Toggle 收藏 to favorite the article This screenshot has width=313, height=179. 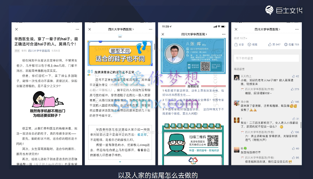[x=252, y=45]
